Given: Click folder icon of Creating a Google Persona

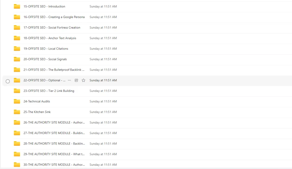Looking at the screenshot, I should click(17, 17).
